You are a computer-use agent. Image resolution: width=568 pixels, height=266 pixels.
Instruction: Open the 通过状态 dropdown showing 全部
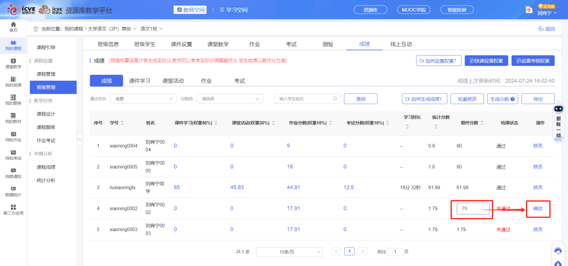click(x=143, y=99)
